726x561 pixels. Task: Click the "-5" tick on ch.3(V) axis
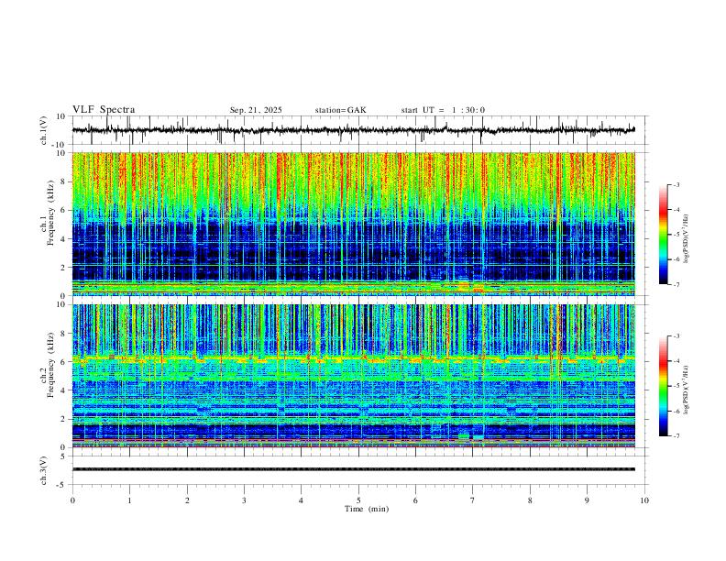pos(62,485)
